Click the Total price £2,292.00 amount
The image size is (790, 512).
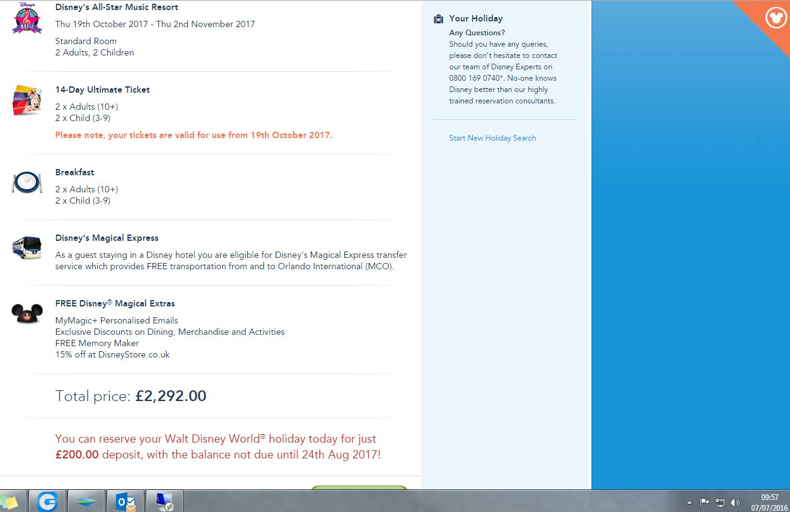171,396
